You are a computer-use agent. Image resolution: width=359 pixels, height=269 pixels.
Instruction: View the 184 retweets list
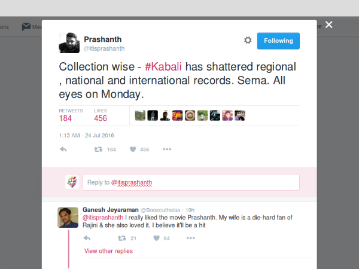pos(65,118)
